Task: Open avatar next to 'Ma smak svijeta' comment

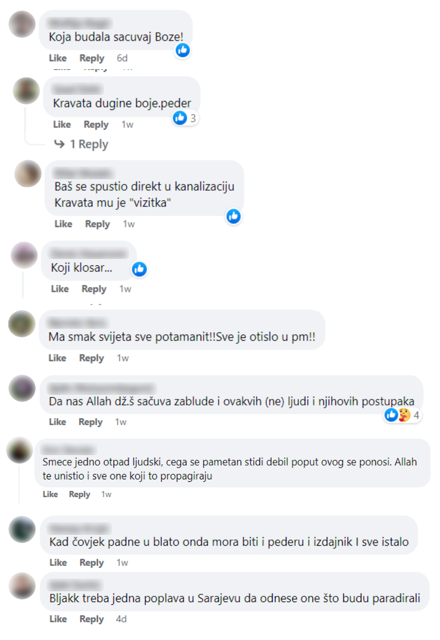Action: coord(22,324)
